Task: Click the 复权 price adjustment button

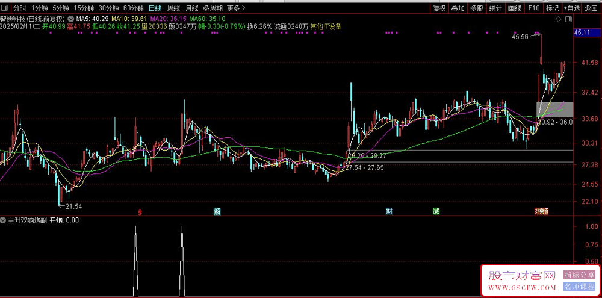Action: [439, 8]
